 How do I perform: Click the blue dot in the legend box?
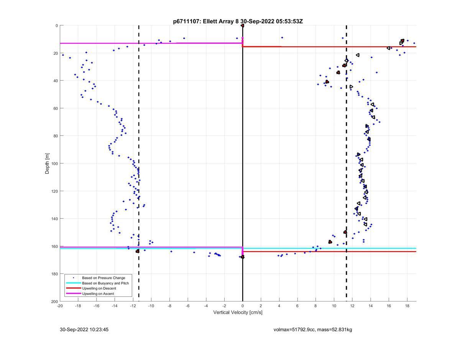click(x=74, y=278)
